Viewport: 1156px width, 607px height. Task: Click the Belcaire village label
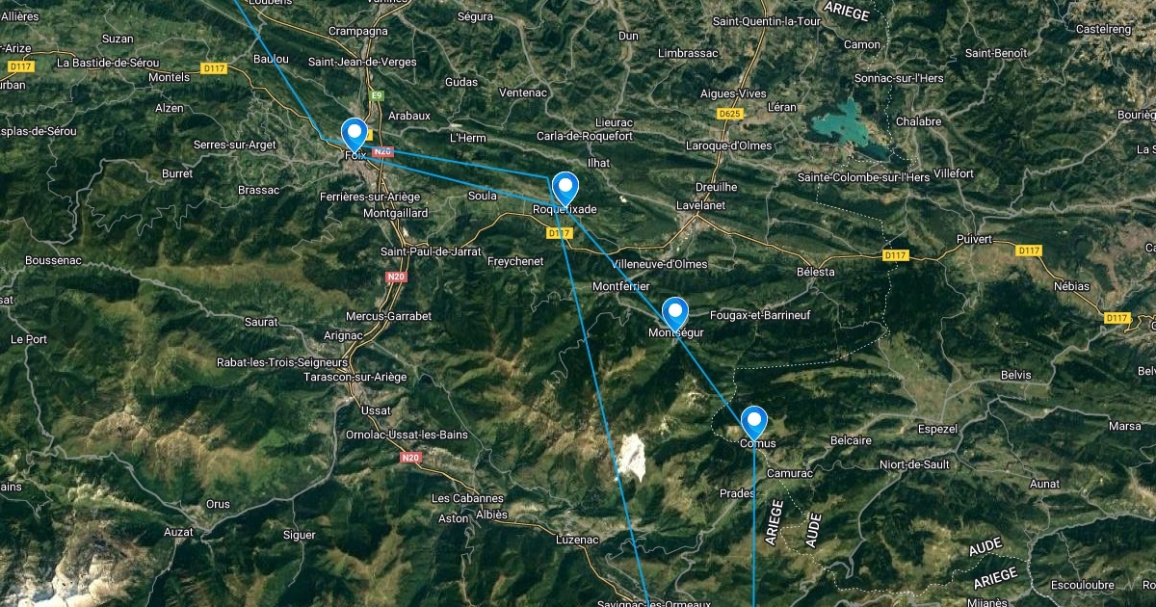[851, 440]
